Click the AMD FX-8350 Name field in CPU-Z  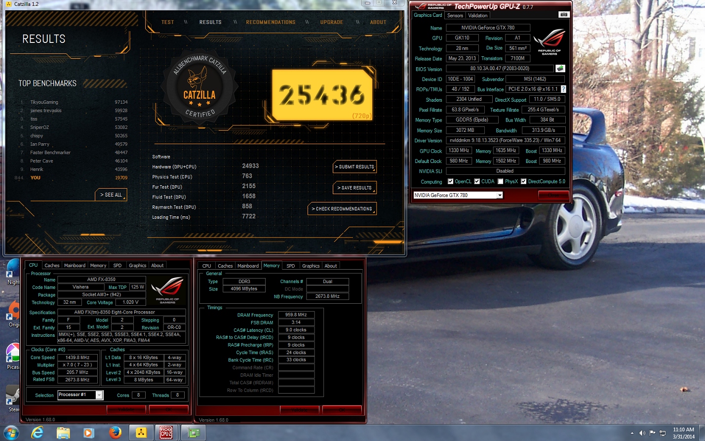click(x=102, y=280)
